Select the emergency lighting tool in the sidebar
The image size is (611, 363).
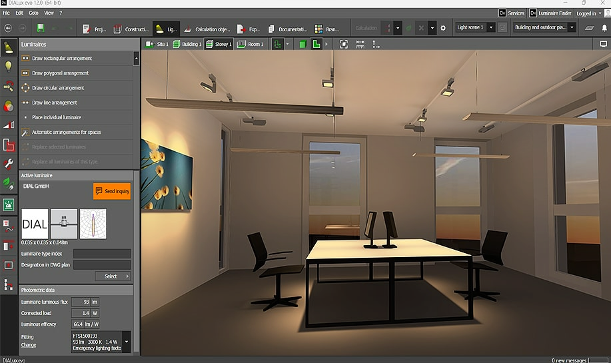[x=9, y=204]
